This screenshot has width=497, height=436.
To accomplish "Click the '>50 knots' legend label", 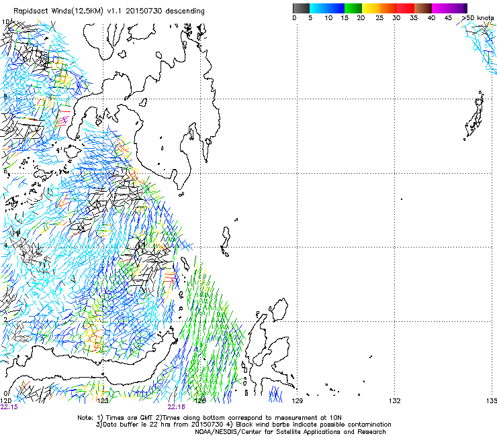I will pyautogui.click(x=478, y=17).
